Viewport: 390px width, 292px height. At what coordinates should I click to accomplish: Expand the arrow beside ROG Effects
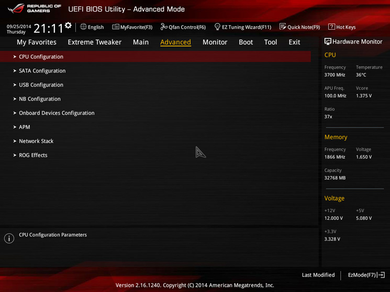(15, 155)
